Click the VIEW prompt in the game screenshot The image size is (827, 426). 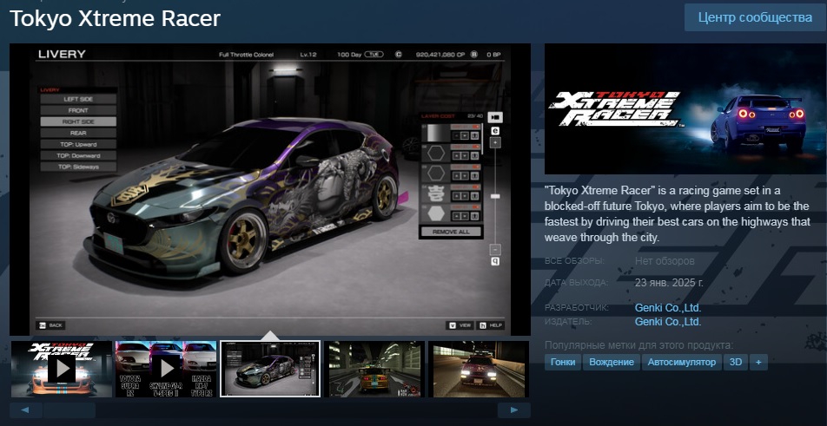coord(460,325)
